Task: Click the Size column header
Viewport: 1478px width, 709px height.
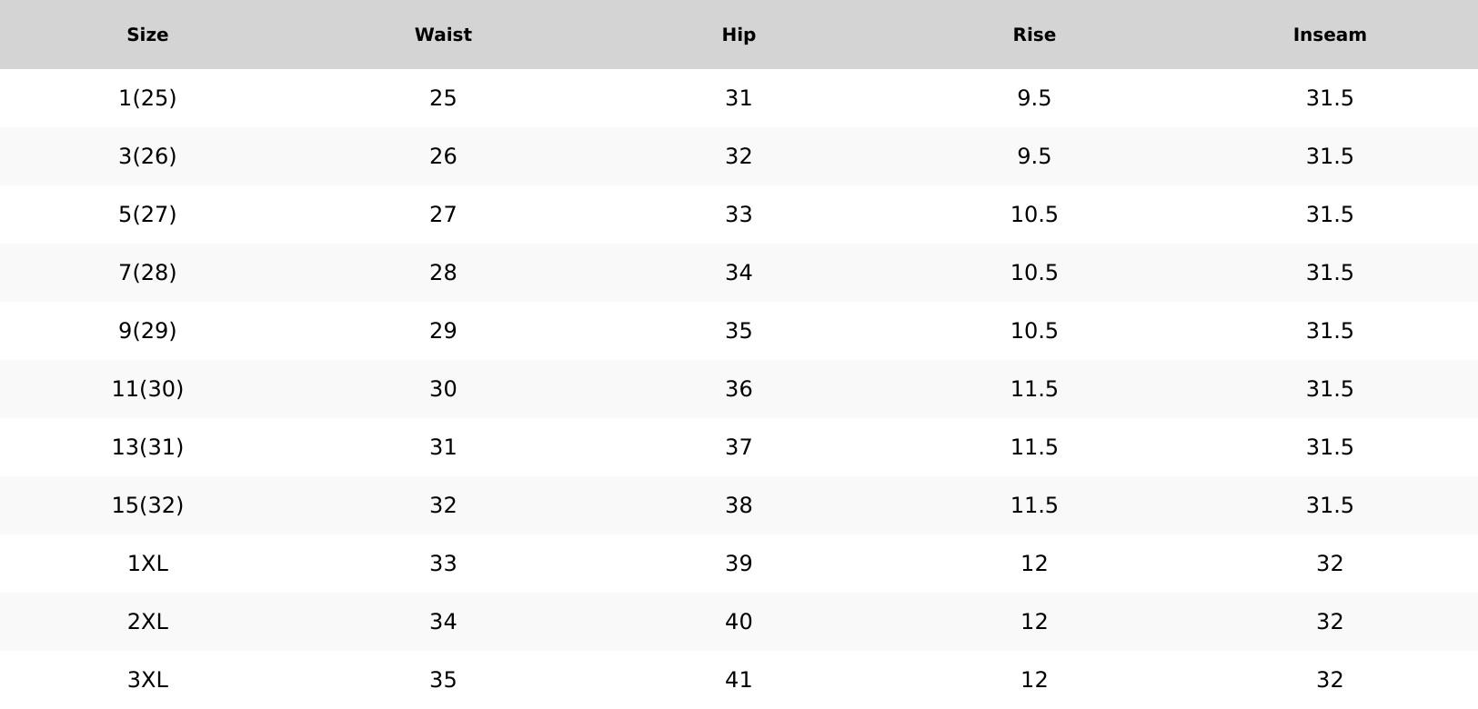Action: click(x=147, y=35)
